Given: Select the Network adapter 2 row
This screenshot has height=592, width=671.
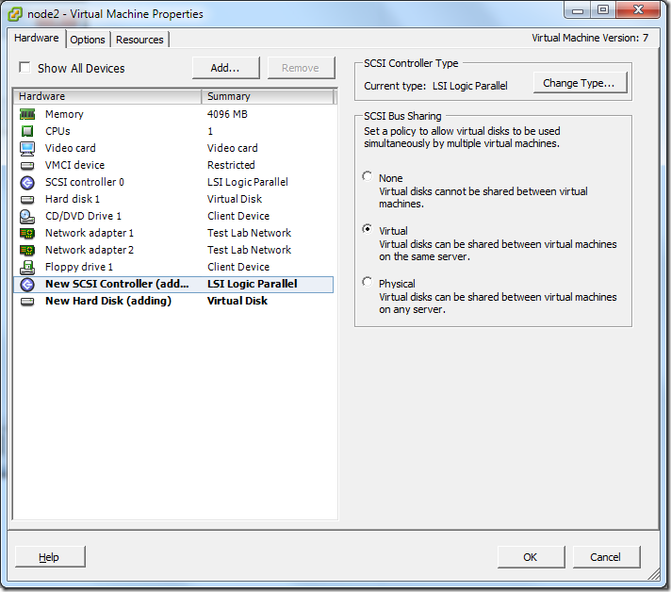Looking at the screenshot, I should pyautogui.click(x=173, y=250).
